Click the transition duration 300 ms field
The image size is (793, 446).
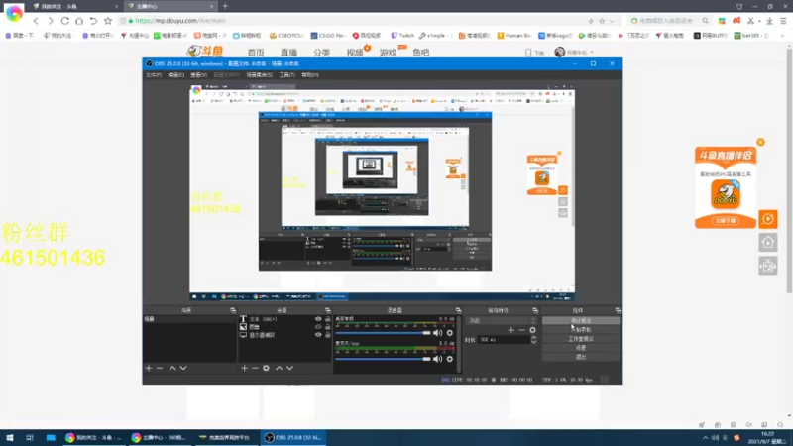click(x=504, y=340)
